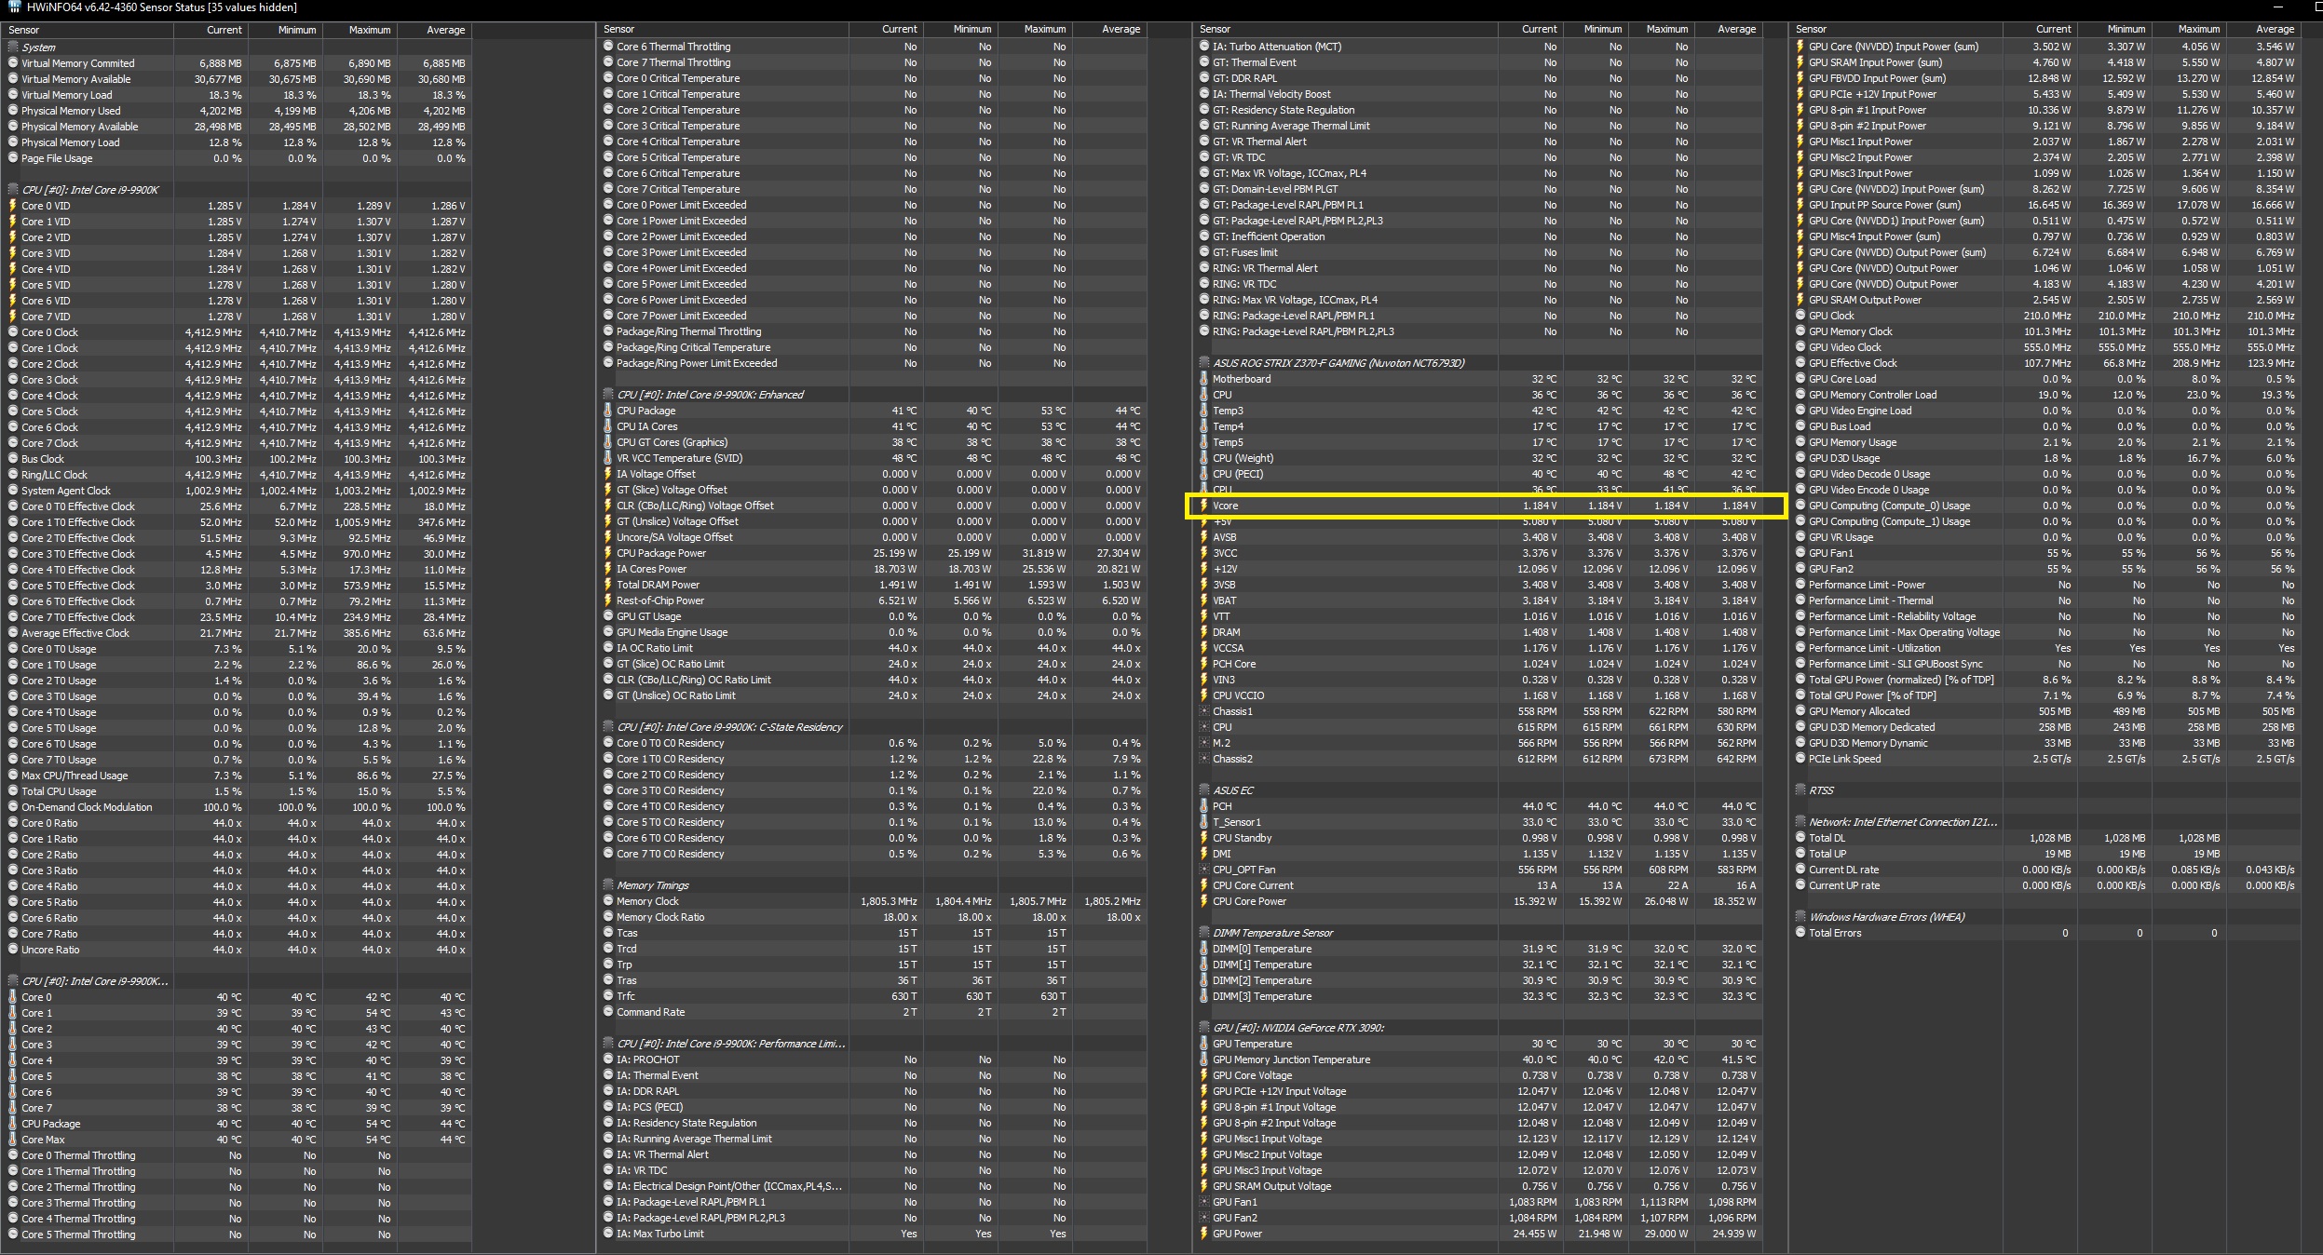Select the CPU Package Power row
This screenshot has width=2323, height=1255.
click(660, 553)
